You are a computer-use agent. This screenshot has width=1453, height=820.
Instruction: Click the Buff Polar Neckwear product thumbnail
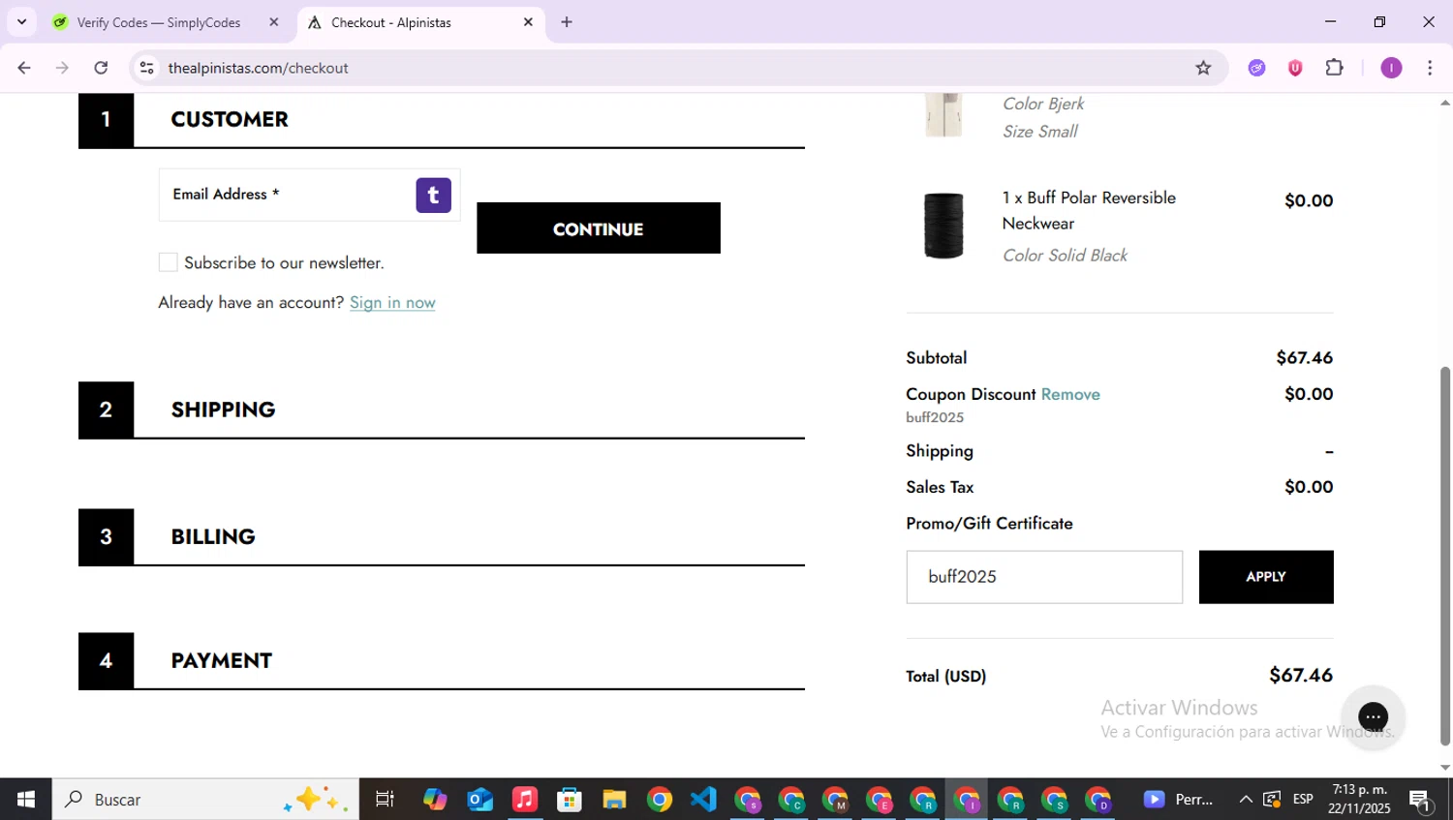(x=943, y=226)
